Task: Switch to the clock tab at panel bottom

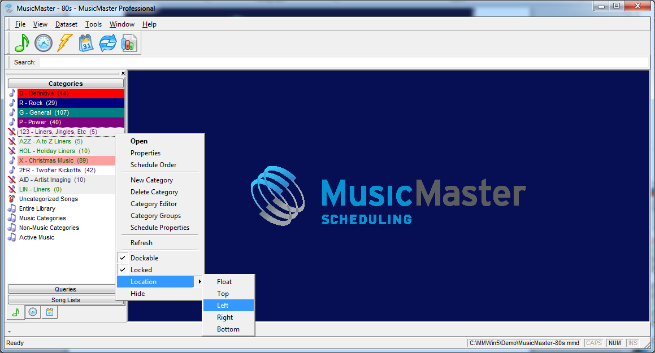Action: pyautogui.click(x=33, y=312)
